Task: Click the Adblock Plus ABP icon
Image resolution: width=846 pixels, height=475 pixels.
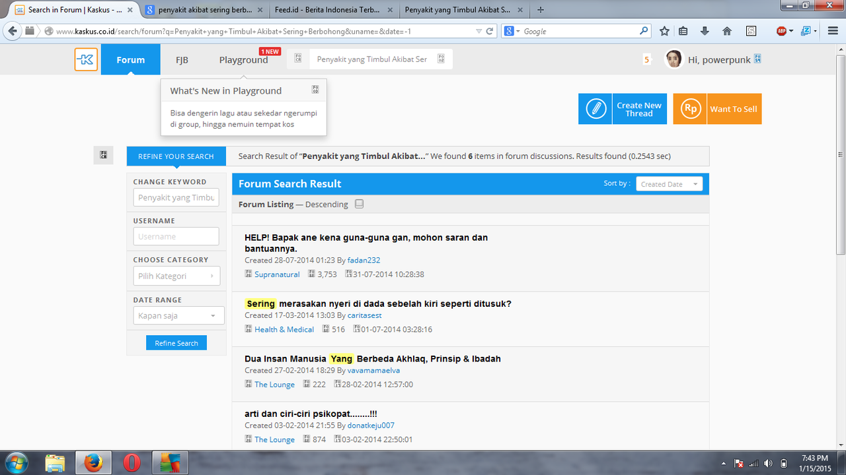Action: tap(781, 31)
